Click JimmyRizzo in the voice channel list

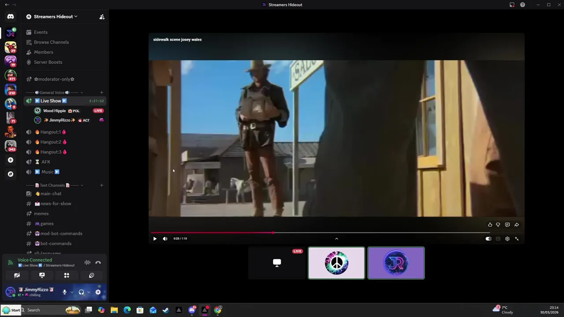[69, 120]
